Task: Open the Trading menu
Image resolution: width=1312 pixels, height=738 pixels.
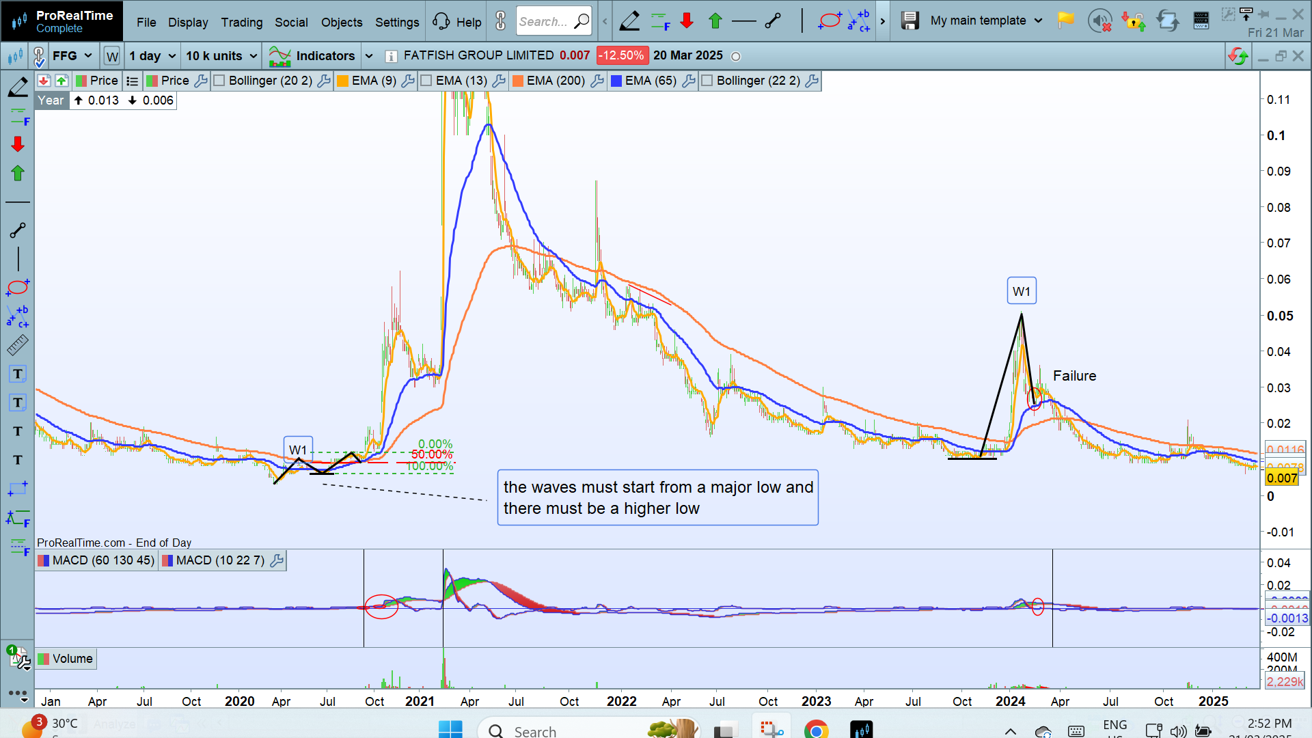Action: pyautogui.click(x=241, y=22)
